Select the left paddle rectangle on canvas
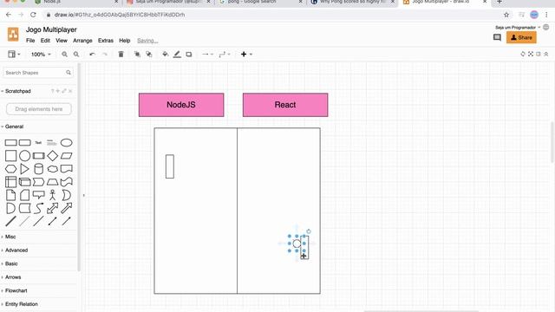Viewport: 555px width, 312px height. 170,166
